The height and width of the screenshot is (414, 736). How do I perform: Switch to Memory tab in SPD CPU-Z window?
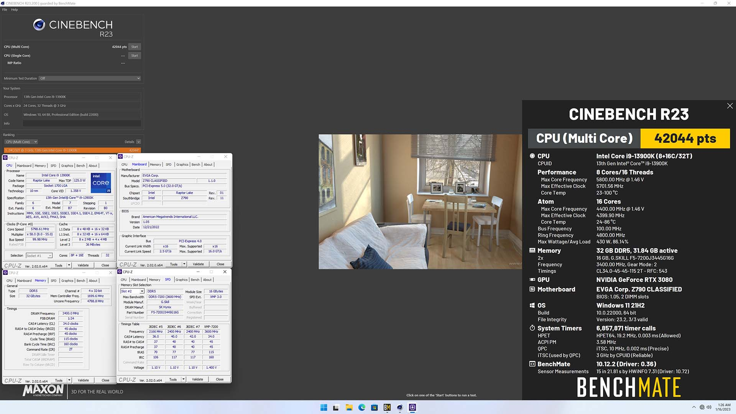tap(154, 280)
